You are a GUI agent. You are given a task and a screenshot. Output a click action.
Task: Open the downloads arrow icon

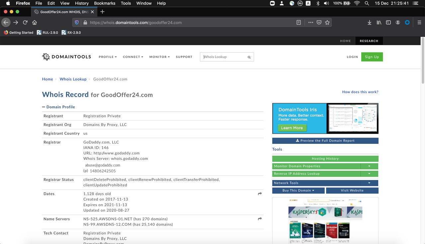[369, 23]
